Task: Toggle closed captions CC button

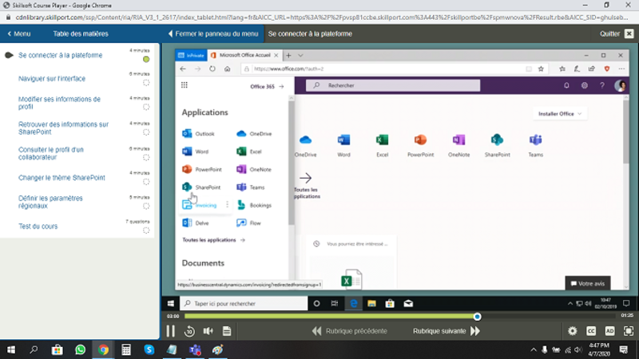Action: click(x=591, y=331)
